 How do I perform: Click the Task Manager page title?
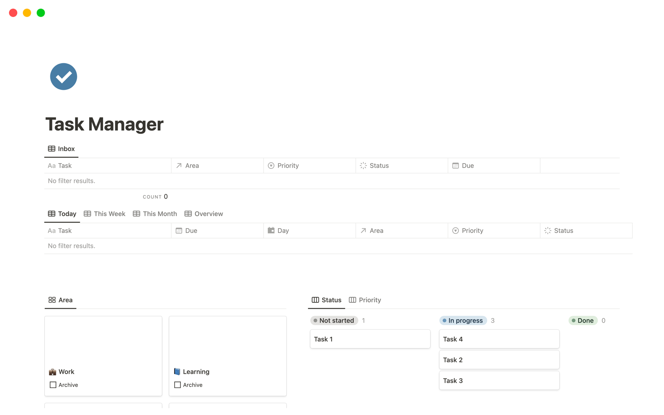[x=104, y=124]
